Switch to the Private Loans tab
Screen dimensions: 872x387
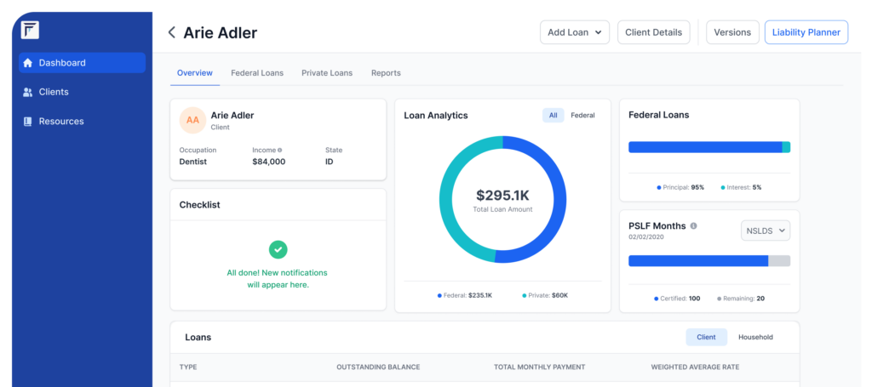[327, 73]
